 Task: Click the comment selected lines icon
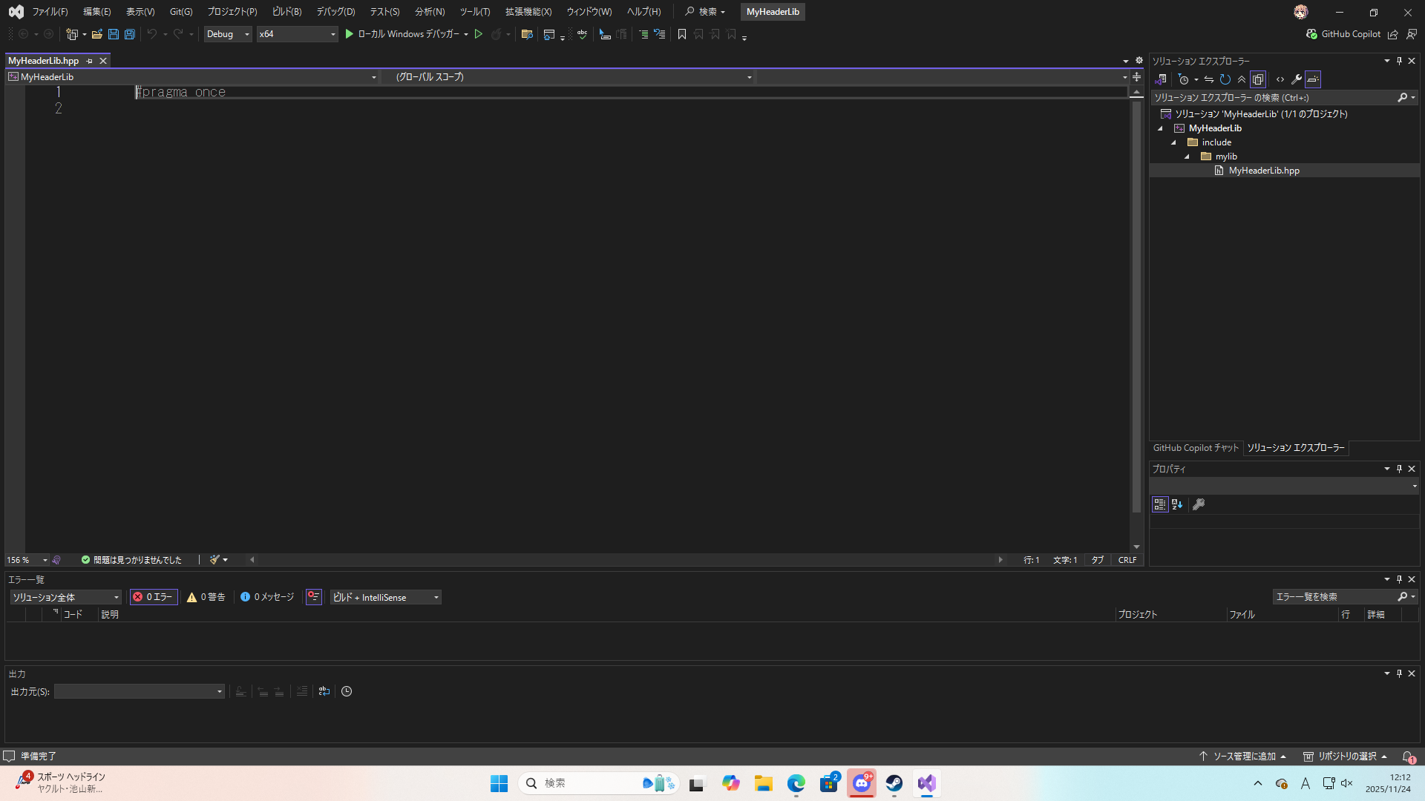(x=643, y=34)
